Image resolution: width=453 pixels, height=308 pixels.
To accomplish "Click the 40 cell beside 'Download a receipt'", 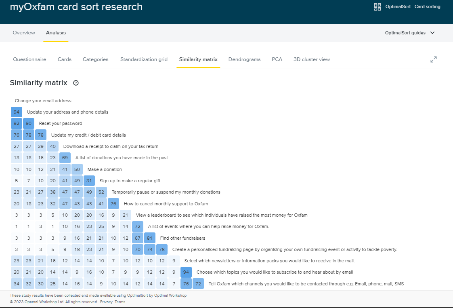I will (53, 147).
